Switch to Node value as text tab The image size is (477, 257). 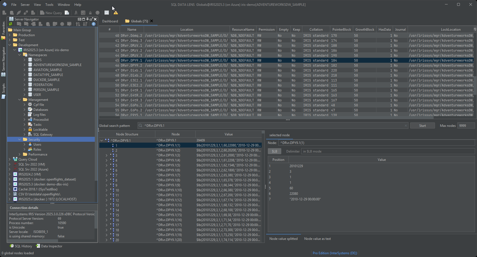pyautogui.click(x=318, y=239)
